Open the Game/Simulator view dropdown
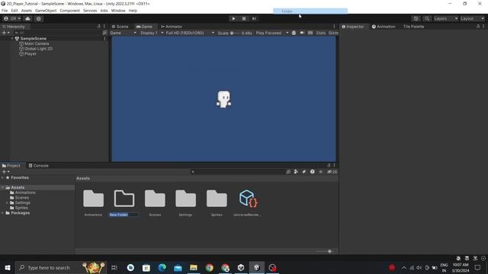Viewport: 488px width, 274px height. click(x=124, y=33)
